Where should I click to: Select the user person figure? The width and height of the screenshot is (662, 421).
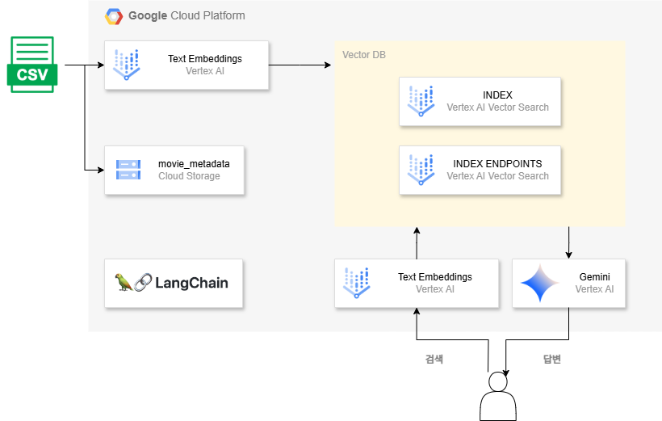(498, 396)
